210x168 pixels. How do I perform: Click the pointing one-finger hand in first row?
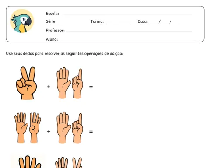click(x=77, y=84)
